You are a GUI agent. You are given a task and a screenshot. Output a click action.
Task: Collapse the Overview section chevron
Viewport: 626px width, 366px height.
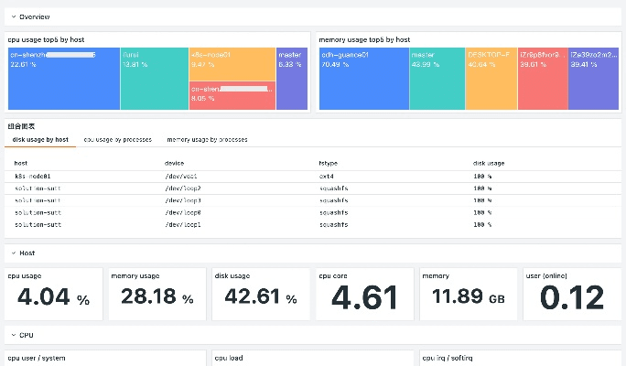pos(13,17)
